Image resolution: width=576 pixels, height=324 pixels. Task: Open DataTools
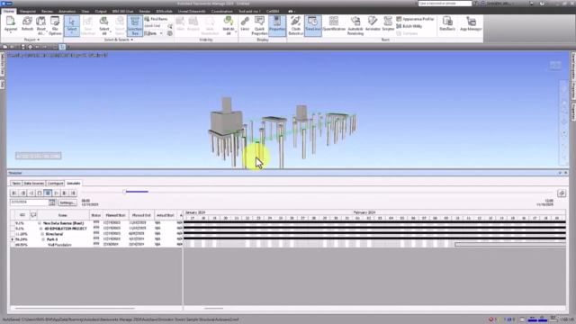click(447, 24)
